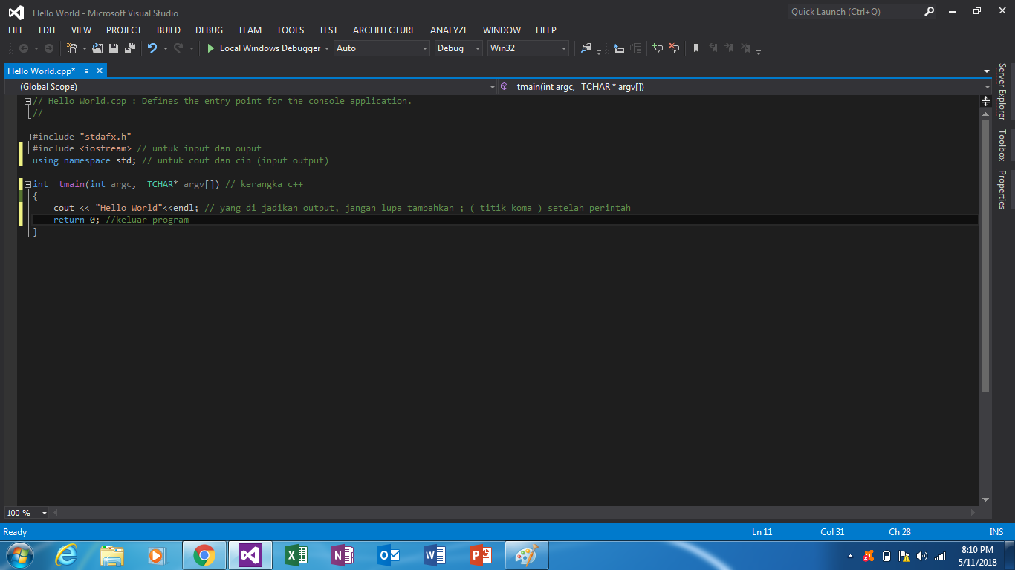Click the Visual Studio logo icon in title bar

coord(16,13)
